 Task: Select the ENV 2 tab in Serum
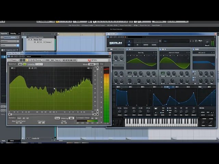[130, 87]
